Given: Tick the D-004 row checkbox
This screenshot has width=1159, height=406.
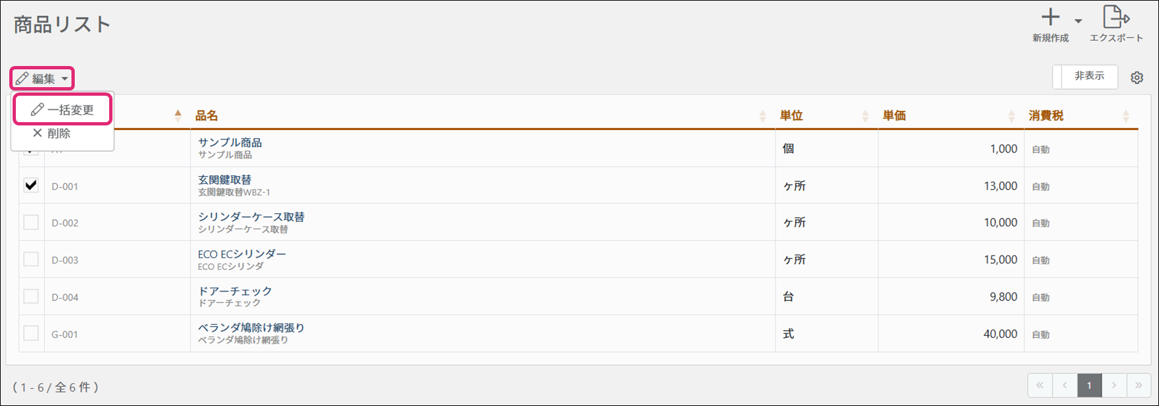Looking at the screenshot, I should [x=31, y=296].
